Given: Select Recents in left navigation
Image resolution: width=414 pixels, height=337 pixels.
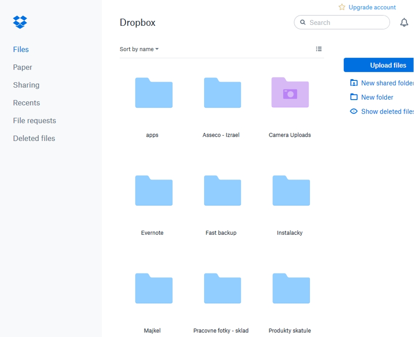Looking at the screenshot, I should 27,103.
